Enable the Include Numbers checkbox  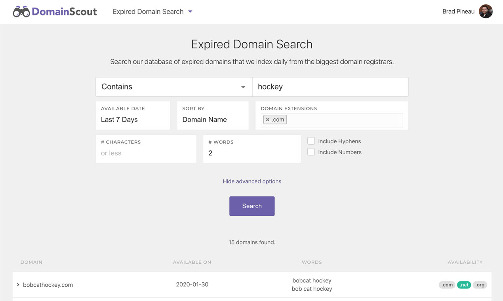(311, 152)
